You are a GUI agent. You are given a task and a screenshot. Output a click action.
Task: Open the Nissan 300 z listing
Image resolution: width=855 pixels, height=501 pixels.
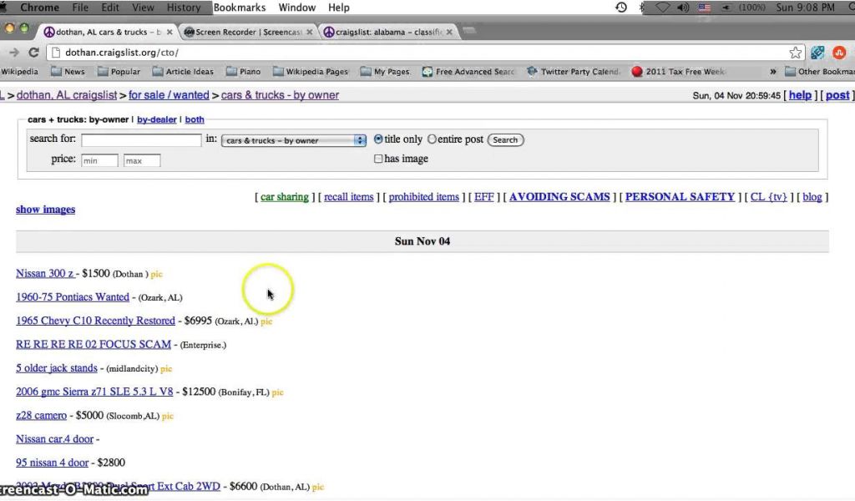click(x=45, y=274)
